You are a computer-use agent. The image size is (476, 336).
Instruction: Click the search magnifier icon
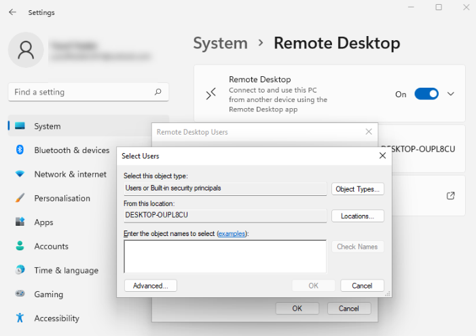158,92
